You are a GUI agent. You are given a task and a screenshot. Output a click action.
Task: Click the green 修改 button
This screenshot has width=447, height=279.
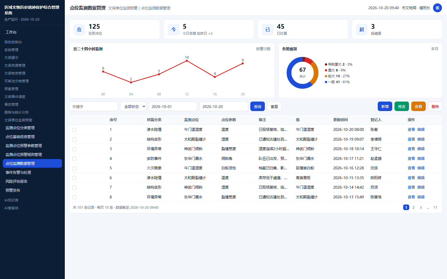(402, 107)
